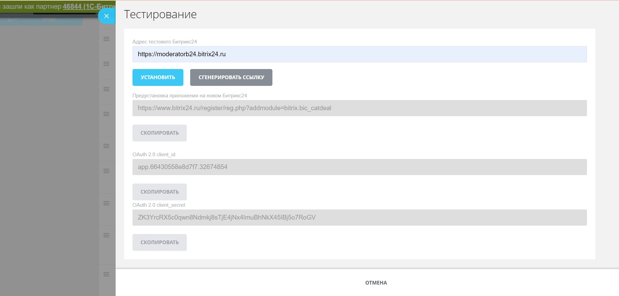Screen dimensions: 619x296
Task: Click the sixth drag handle icon from top
Action: (x=106, y=171)
